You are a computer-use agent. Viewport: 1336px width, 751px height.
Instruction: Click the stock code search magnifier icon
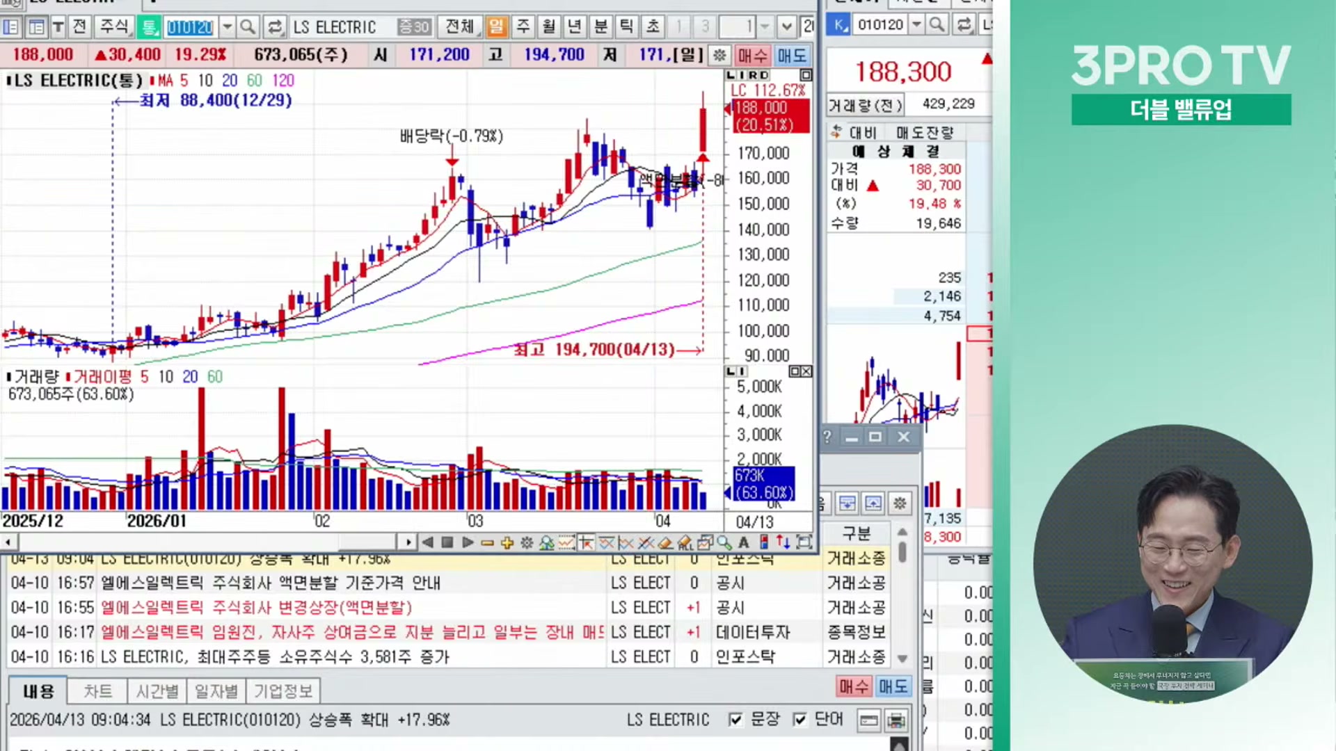[247, 27]
